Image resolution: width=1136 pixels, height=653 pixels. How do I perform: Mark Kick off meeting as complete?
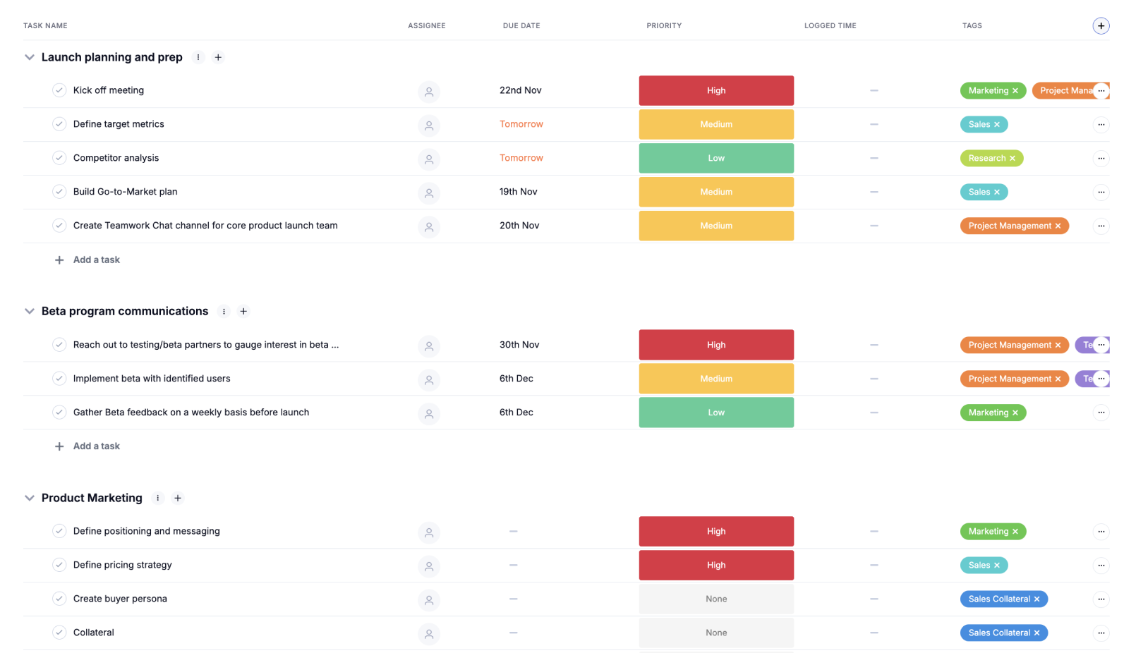click(x=59, y=90)
